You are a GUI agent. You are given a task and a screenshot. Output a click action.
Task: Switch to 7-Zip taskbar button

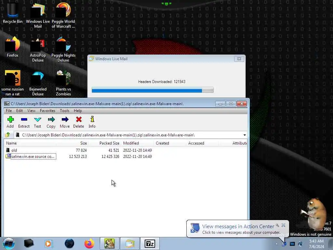coord(150,243)
